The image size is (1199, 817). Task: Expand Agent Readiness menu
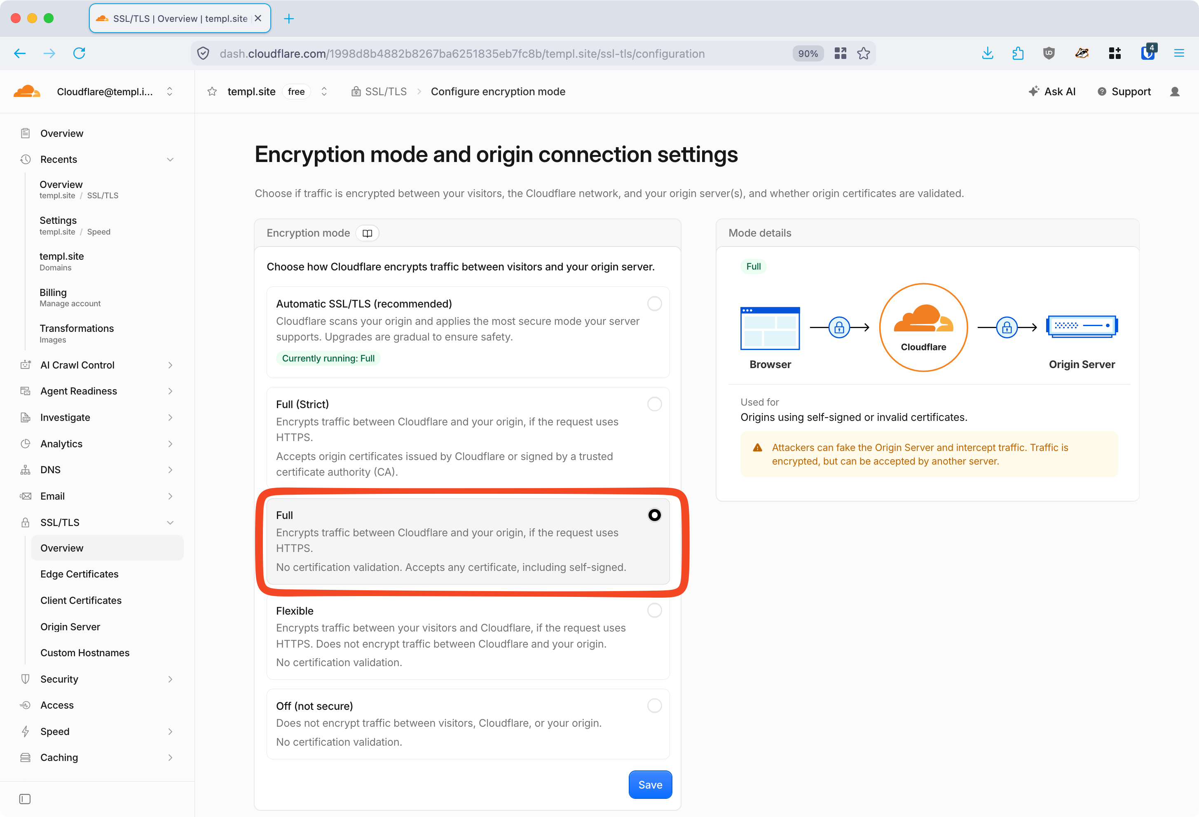[170, 391]
